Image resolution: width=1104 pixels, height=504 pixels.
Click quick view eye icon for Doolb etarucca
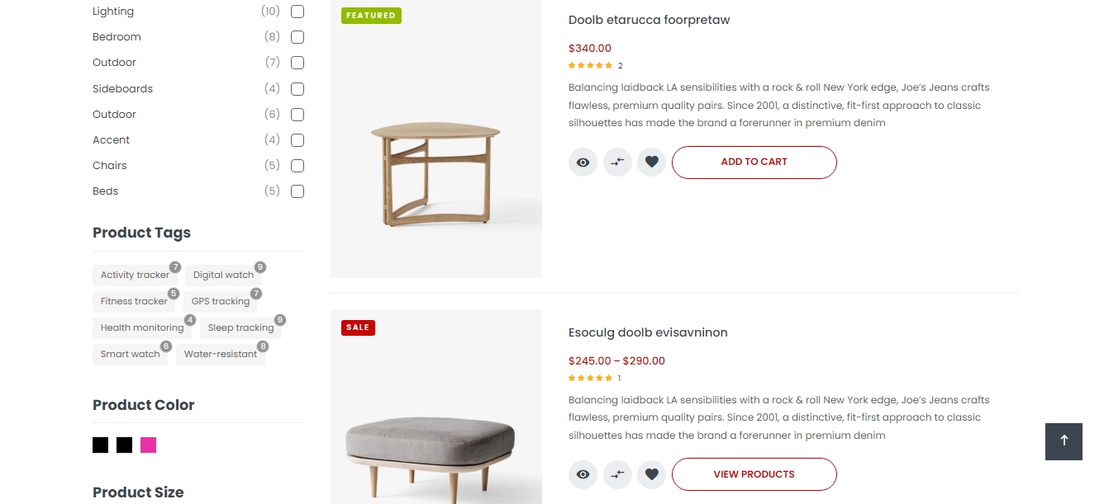[x=583, y=163]
